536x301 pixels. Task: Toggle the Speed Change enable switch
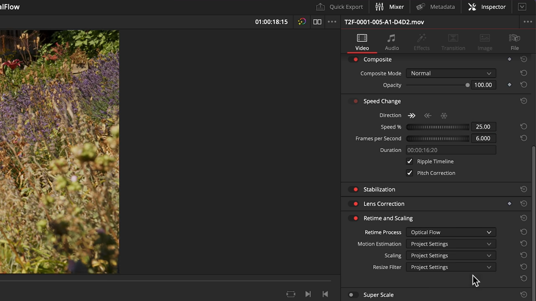point(353,101)
